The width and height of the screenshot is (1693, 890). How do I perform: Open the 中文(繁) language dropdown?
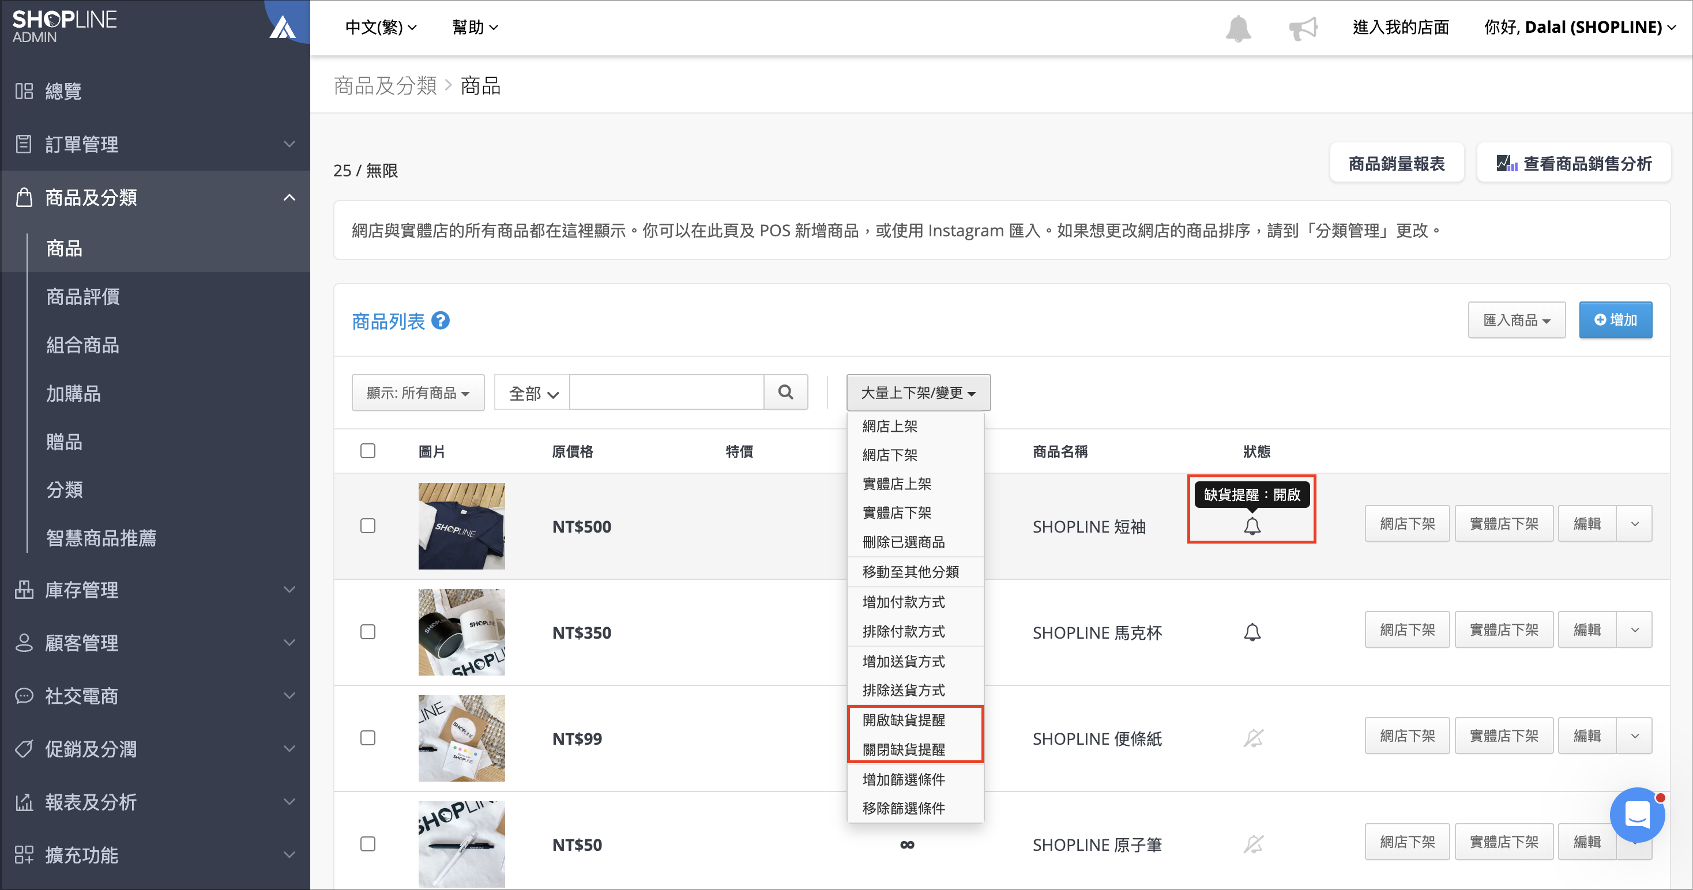point(381,28)
